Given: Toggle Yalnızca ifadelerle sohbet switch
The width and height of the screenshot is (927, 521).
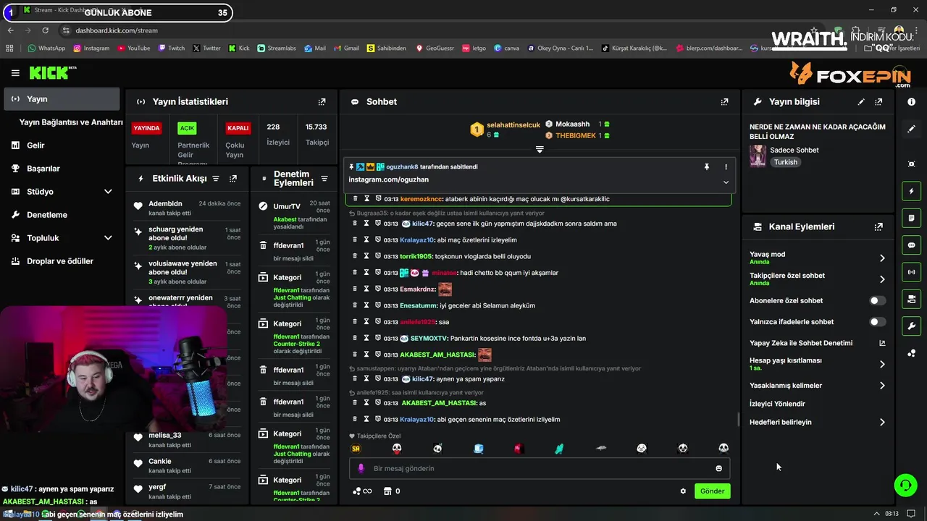Looking at the screenshot, I should [877, 322].
